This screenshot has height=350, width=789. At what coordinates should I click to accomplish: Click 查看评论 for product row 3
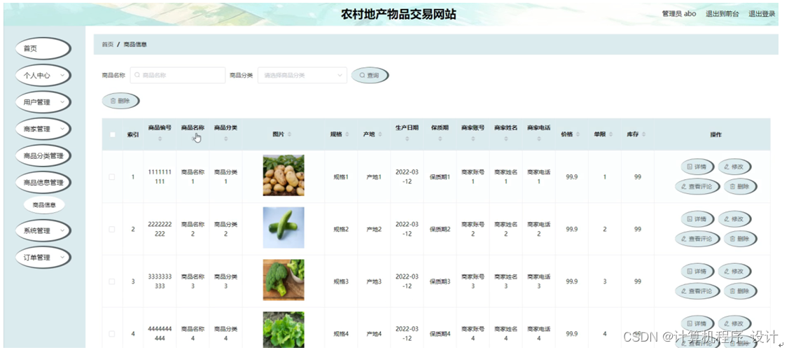click(697, 291)
